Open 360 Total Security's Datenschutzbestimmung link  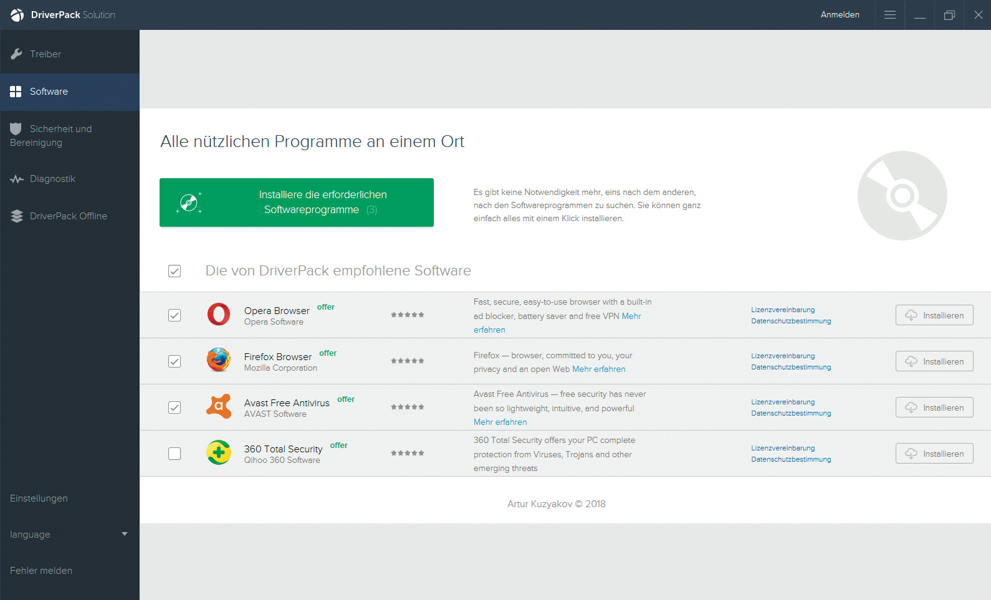[791, 459]
